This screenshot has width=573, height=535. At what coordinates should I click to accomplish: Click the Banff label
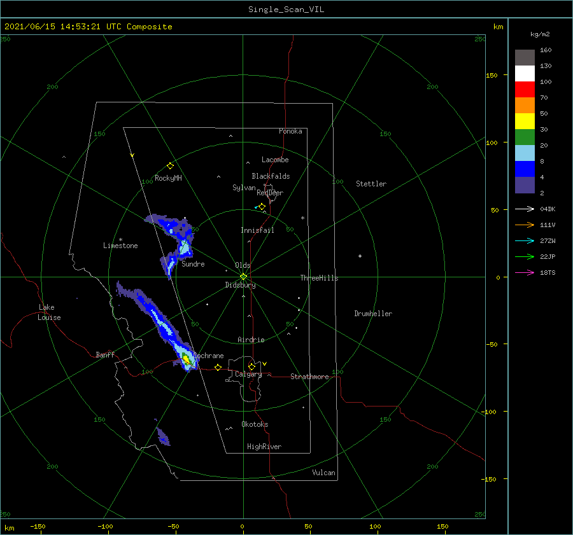105,354
